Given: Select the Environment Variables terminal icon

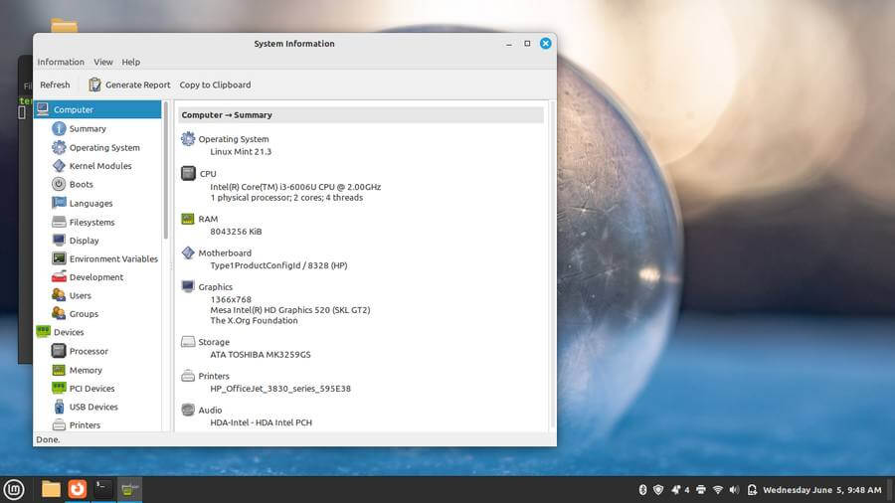Looking at the screenshot, I should [59, 258].
